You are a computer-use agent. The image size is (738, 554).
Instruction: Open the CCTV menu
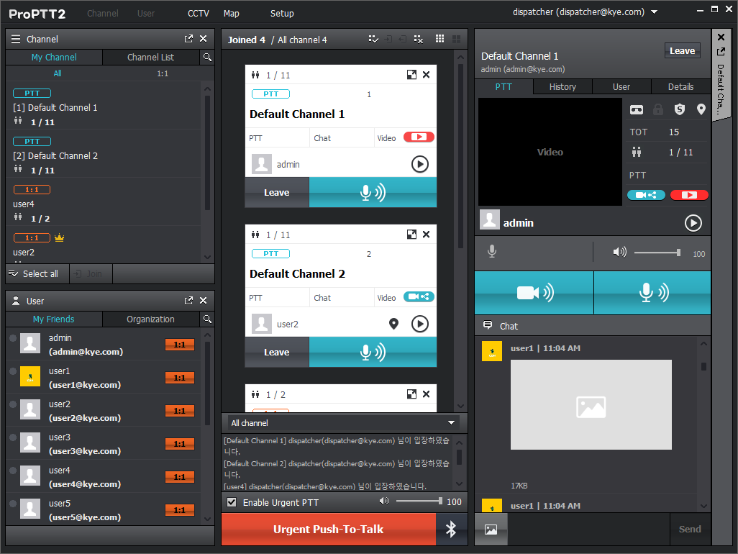click(x=198, y=13)
